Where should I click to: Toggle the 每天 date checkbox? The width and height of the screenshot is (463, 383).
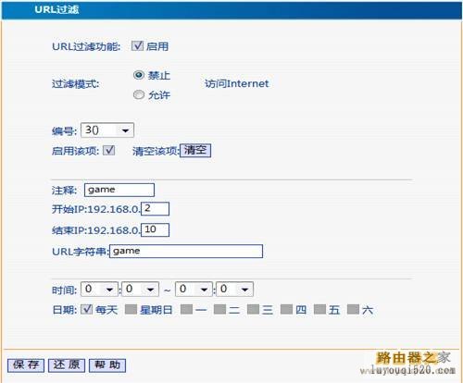pyautogui.click(x=86, y=309)
